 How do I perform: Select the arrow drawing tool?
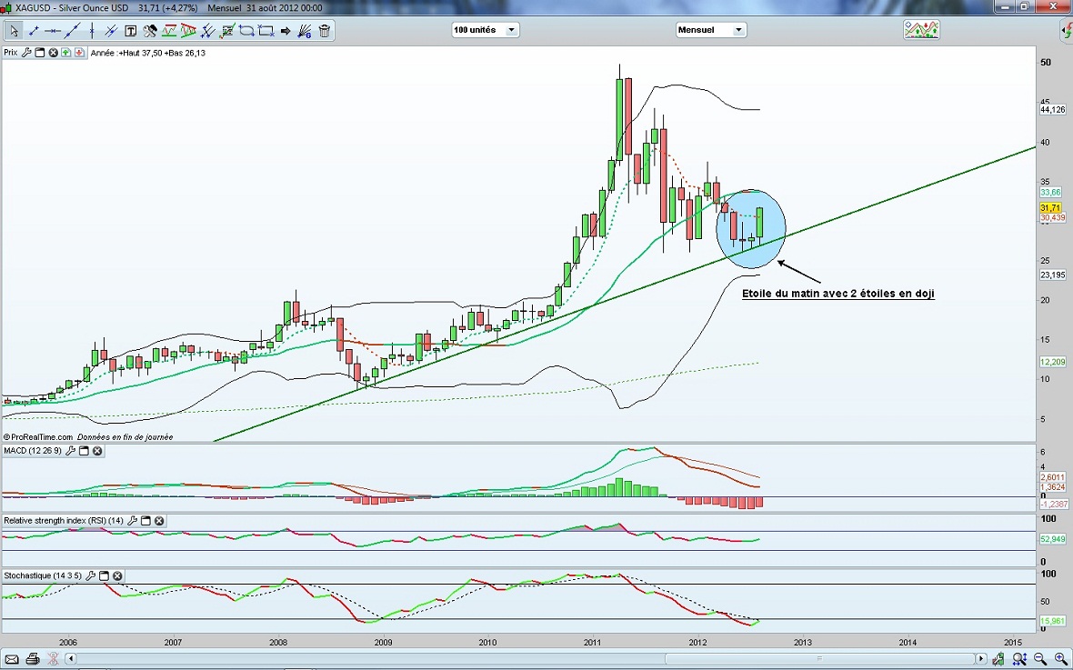pyautogui.click(x=286, y=31)
